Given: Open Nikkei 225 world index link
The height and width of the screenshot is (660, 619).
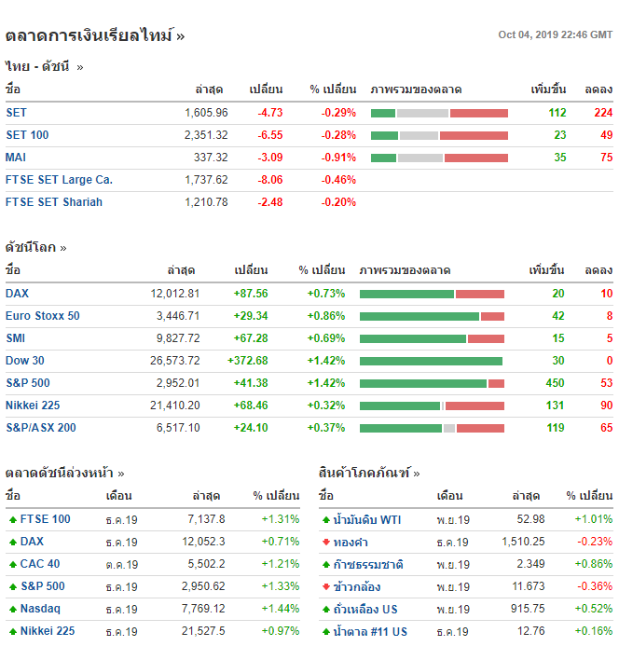Looking at the screenshot, I should (x=33, y=405).
